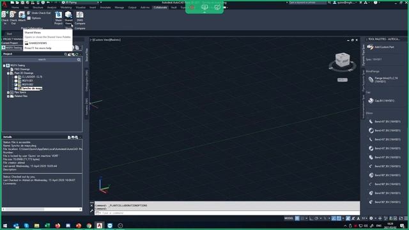Click Undo Check Out in ribbon

click(39, 13)
